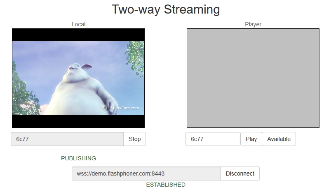
Task: Click the PUBLISHING status text
Action: click(x=78, y=158)
